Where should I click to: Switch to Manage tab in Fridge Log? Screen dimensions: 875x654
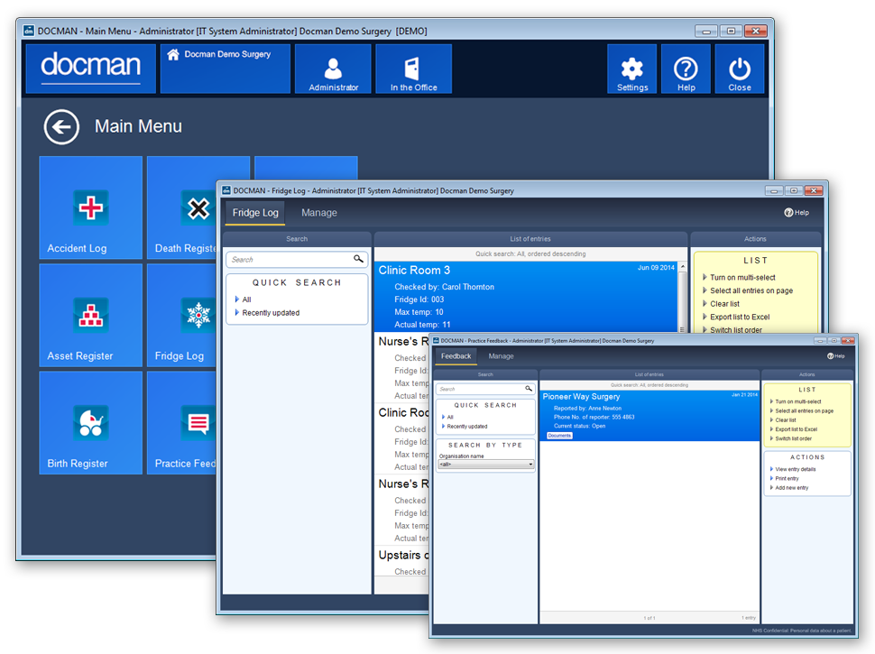point(319,213)
